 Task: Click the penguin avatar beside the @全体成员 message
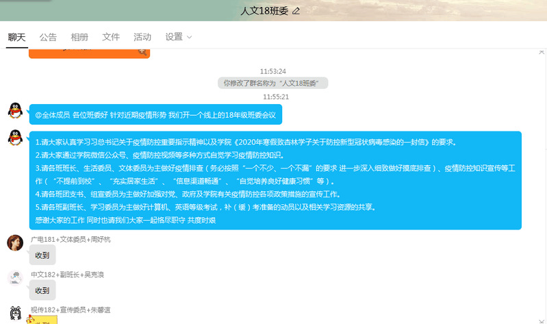(15, 110)
